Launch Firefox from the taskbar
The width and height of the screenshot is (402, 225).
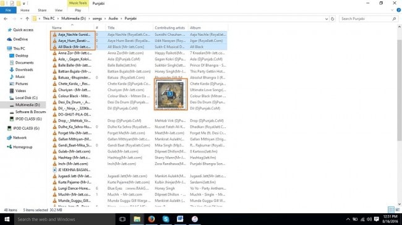click(152, 219)
